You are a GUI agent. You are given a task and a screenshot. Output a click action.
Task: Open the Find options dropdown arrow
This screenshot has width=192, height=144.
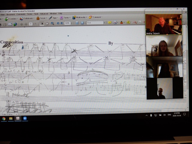(x=104, y=23)
